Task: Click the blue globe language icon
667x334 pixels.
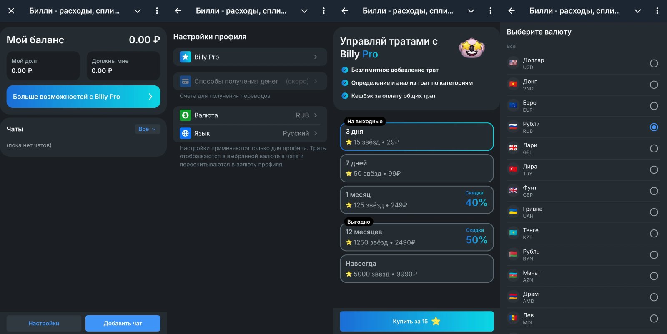Action: coord(186,133)
